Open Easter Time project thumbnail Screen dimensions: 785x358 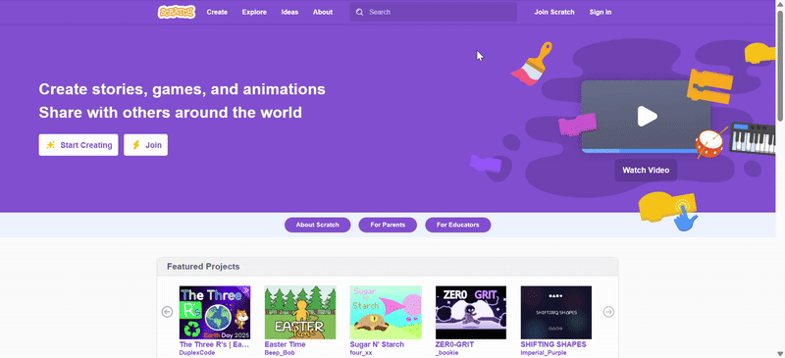[300, 313]
